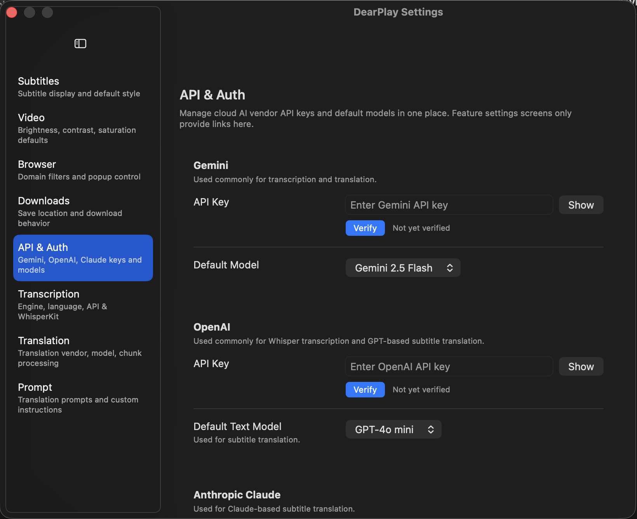Toggle the sidebar visibility icon
Viewport: 637px width, 519px height.
(x=80, y=44)
